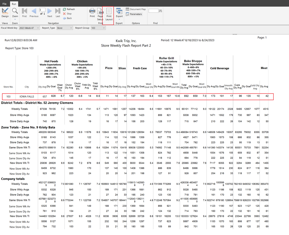
Task: Click 'Store Wkly Avgs' under Company totals
Action: coord(20,189)
